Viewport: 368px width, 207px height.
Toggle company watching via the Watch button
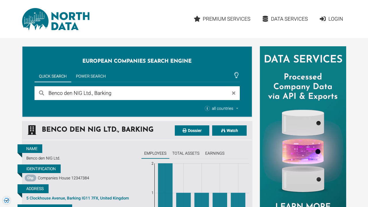[x=229, y=130]
